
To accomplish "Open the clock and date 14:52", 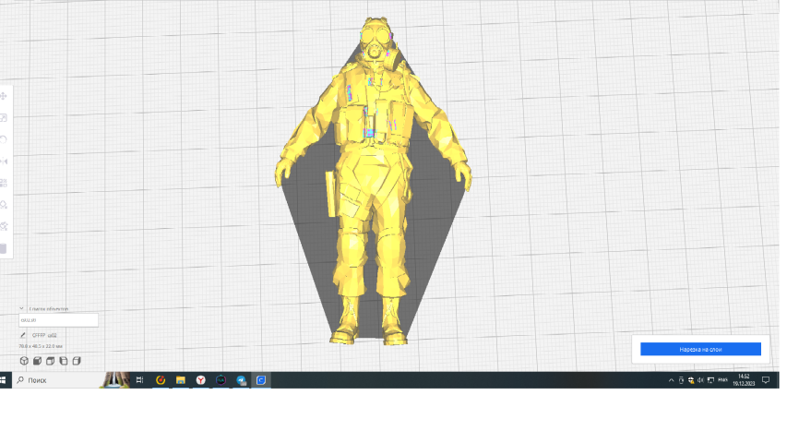I will [x=744, y=379].
